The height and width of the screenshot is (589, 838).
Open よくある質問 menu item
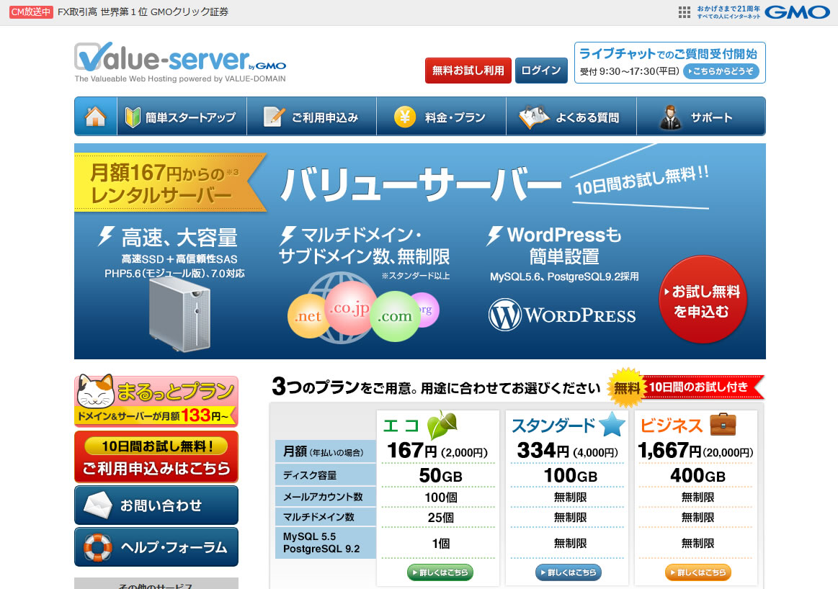[571, 117]
